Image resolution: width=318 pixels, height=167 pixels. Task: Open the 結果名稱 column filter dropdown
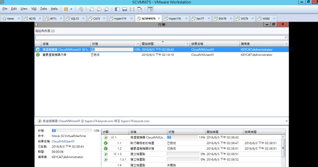tap(237, 44)
